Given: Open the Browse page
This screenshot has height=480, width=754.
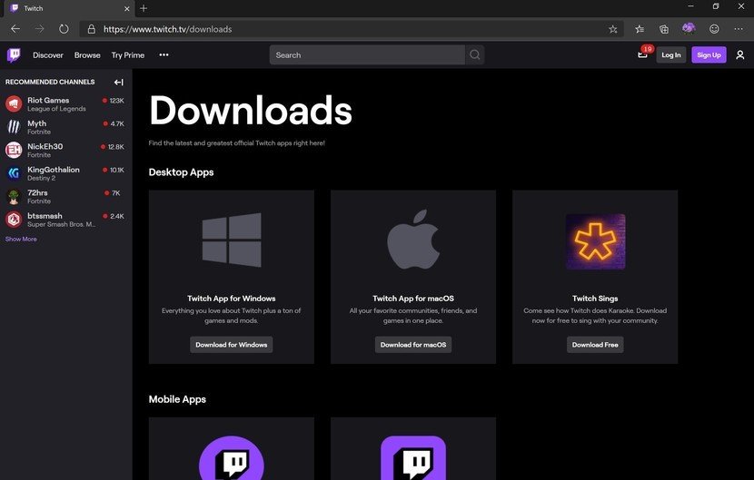Looking at the screenshot, I should point(87,55).
